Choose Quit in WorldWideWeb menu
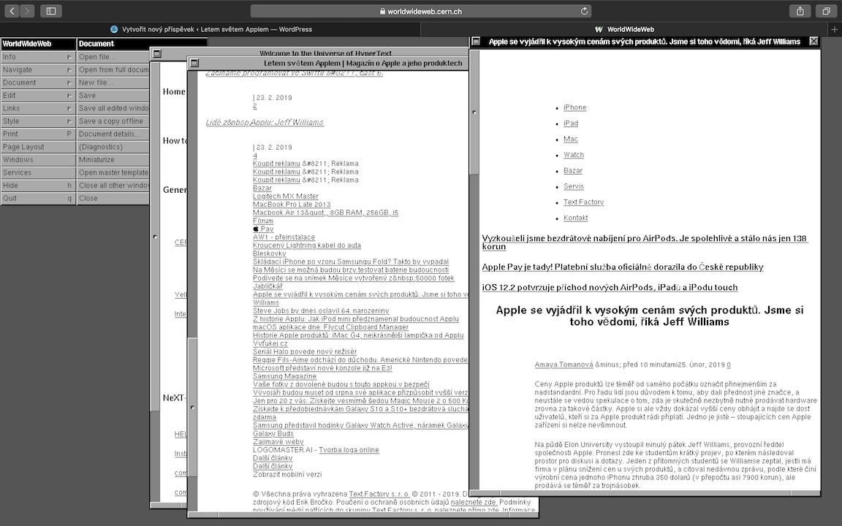 (x=37, y=199)
